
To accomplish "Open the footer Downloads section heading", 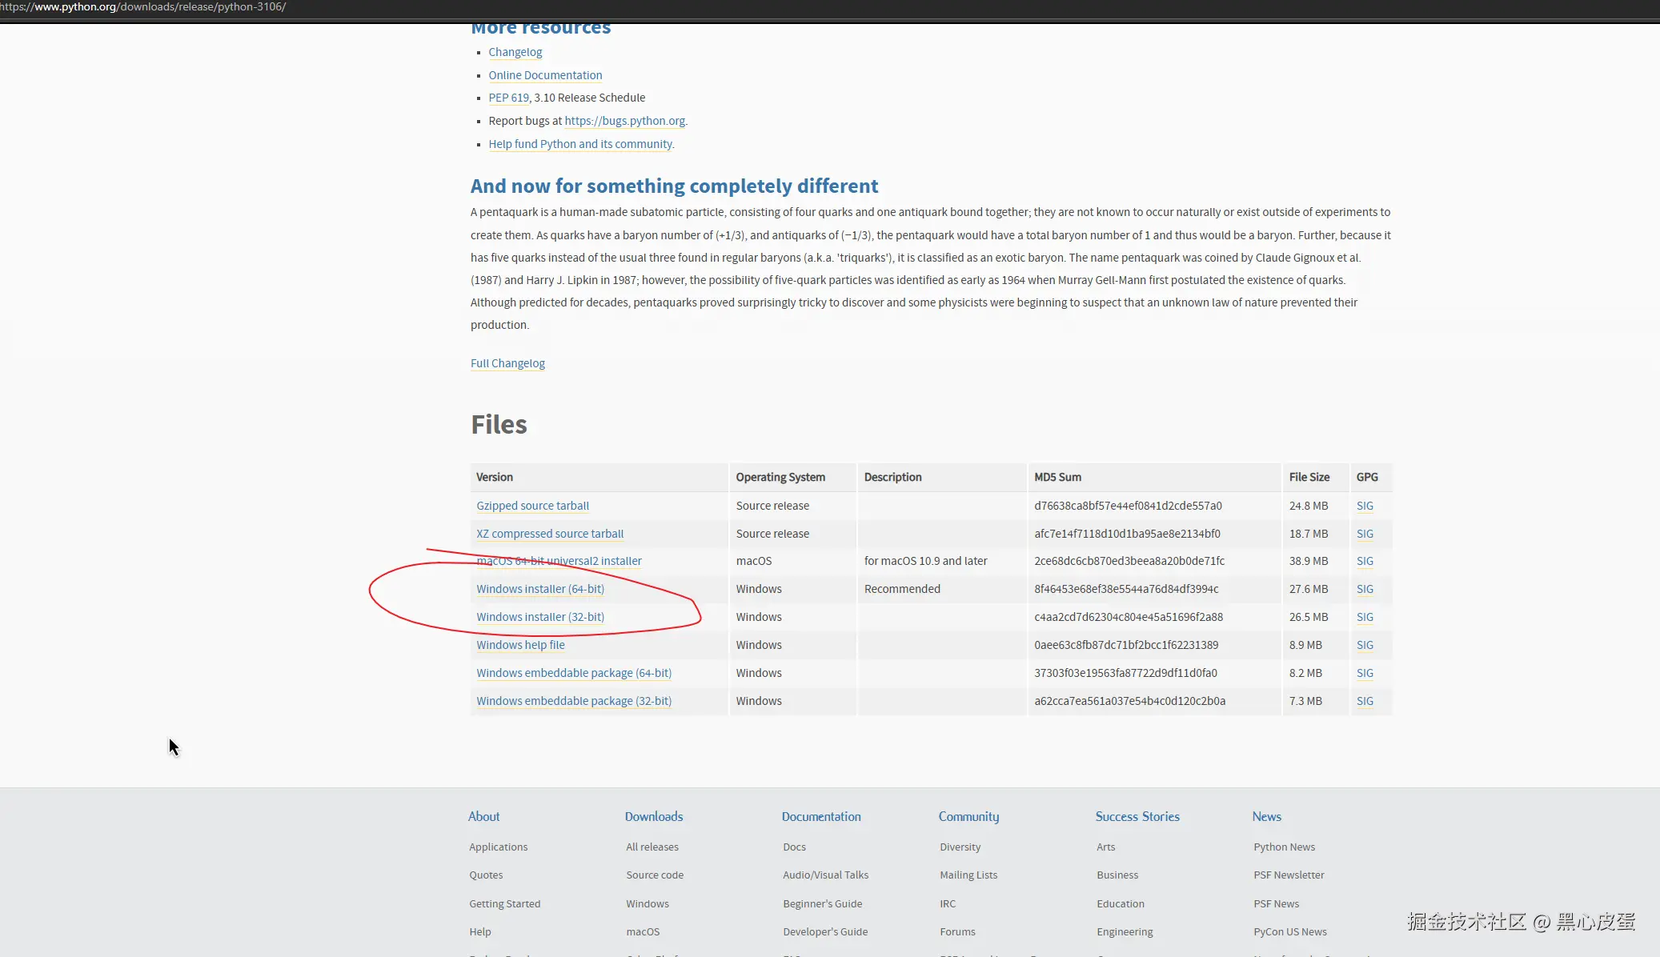I will (x=653, y=816).
